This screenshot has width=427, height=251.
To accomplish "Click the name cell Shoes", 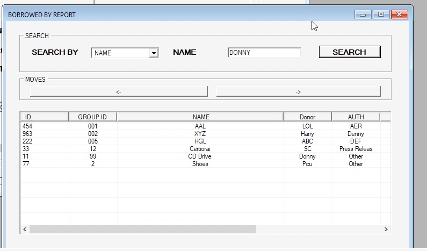I will (x=200, y=164).
